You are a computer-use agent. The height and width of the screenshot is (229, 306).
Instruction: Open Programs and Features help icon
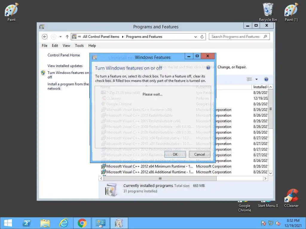[266, 79]
